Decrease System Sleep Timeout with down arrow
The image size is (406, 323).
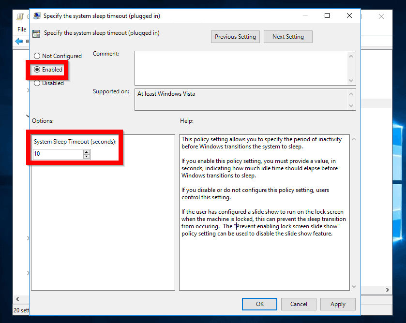click(x=87, y=156)
